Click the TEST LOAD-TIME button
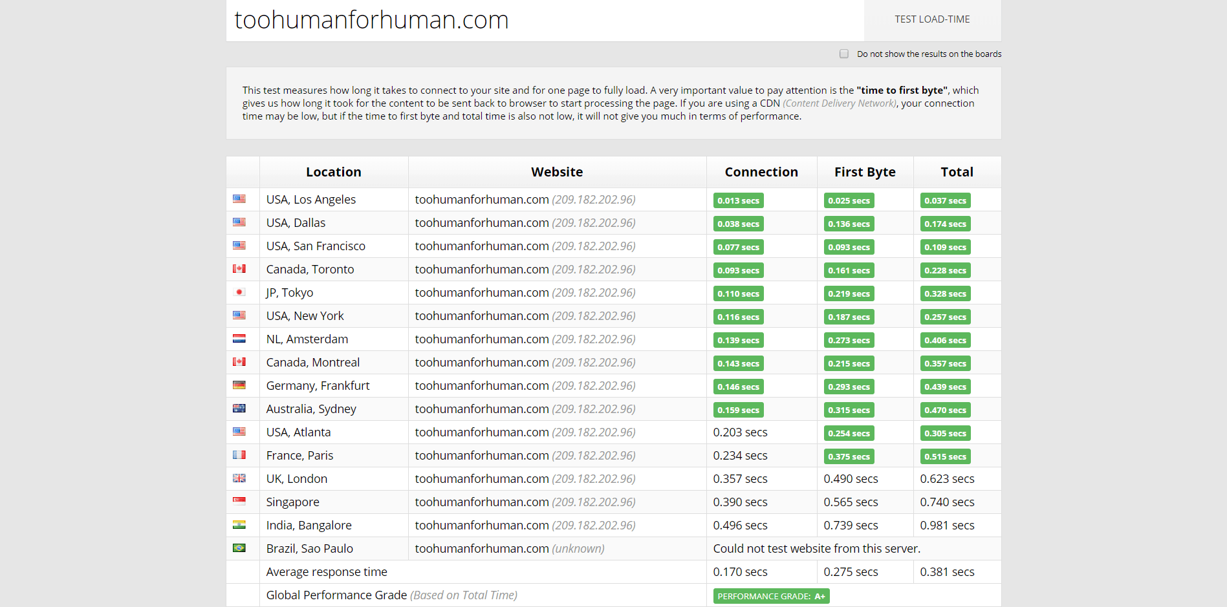The image size is (1227, 607). point(932,20)
